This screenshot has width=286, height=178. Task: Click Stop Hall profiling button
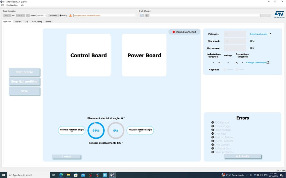(x=24, y=82)
